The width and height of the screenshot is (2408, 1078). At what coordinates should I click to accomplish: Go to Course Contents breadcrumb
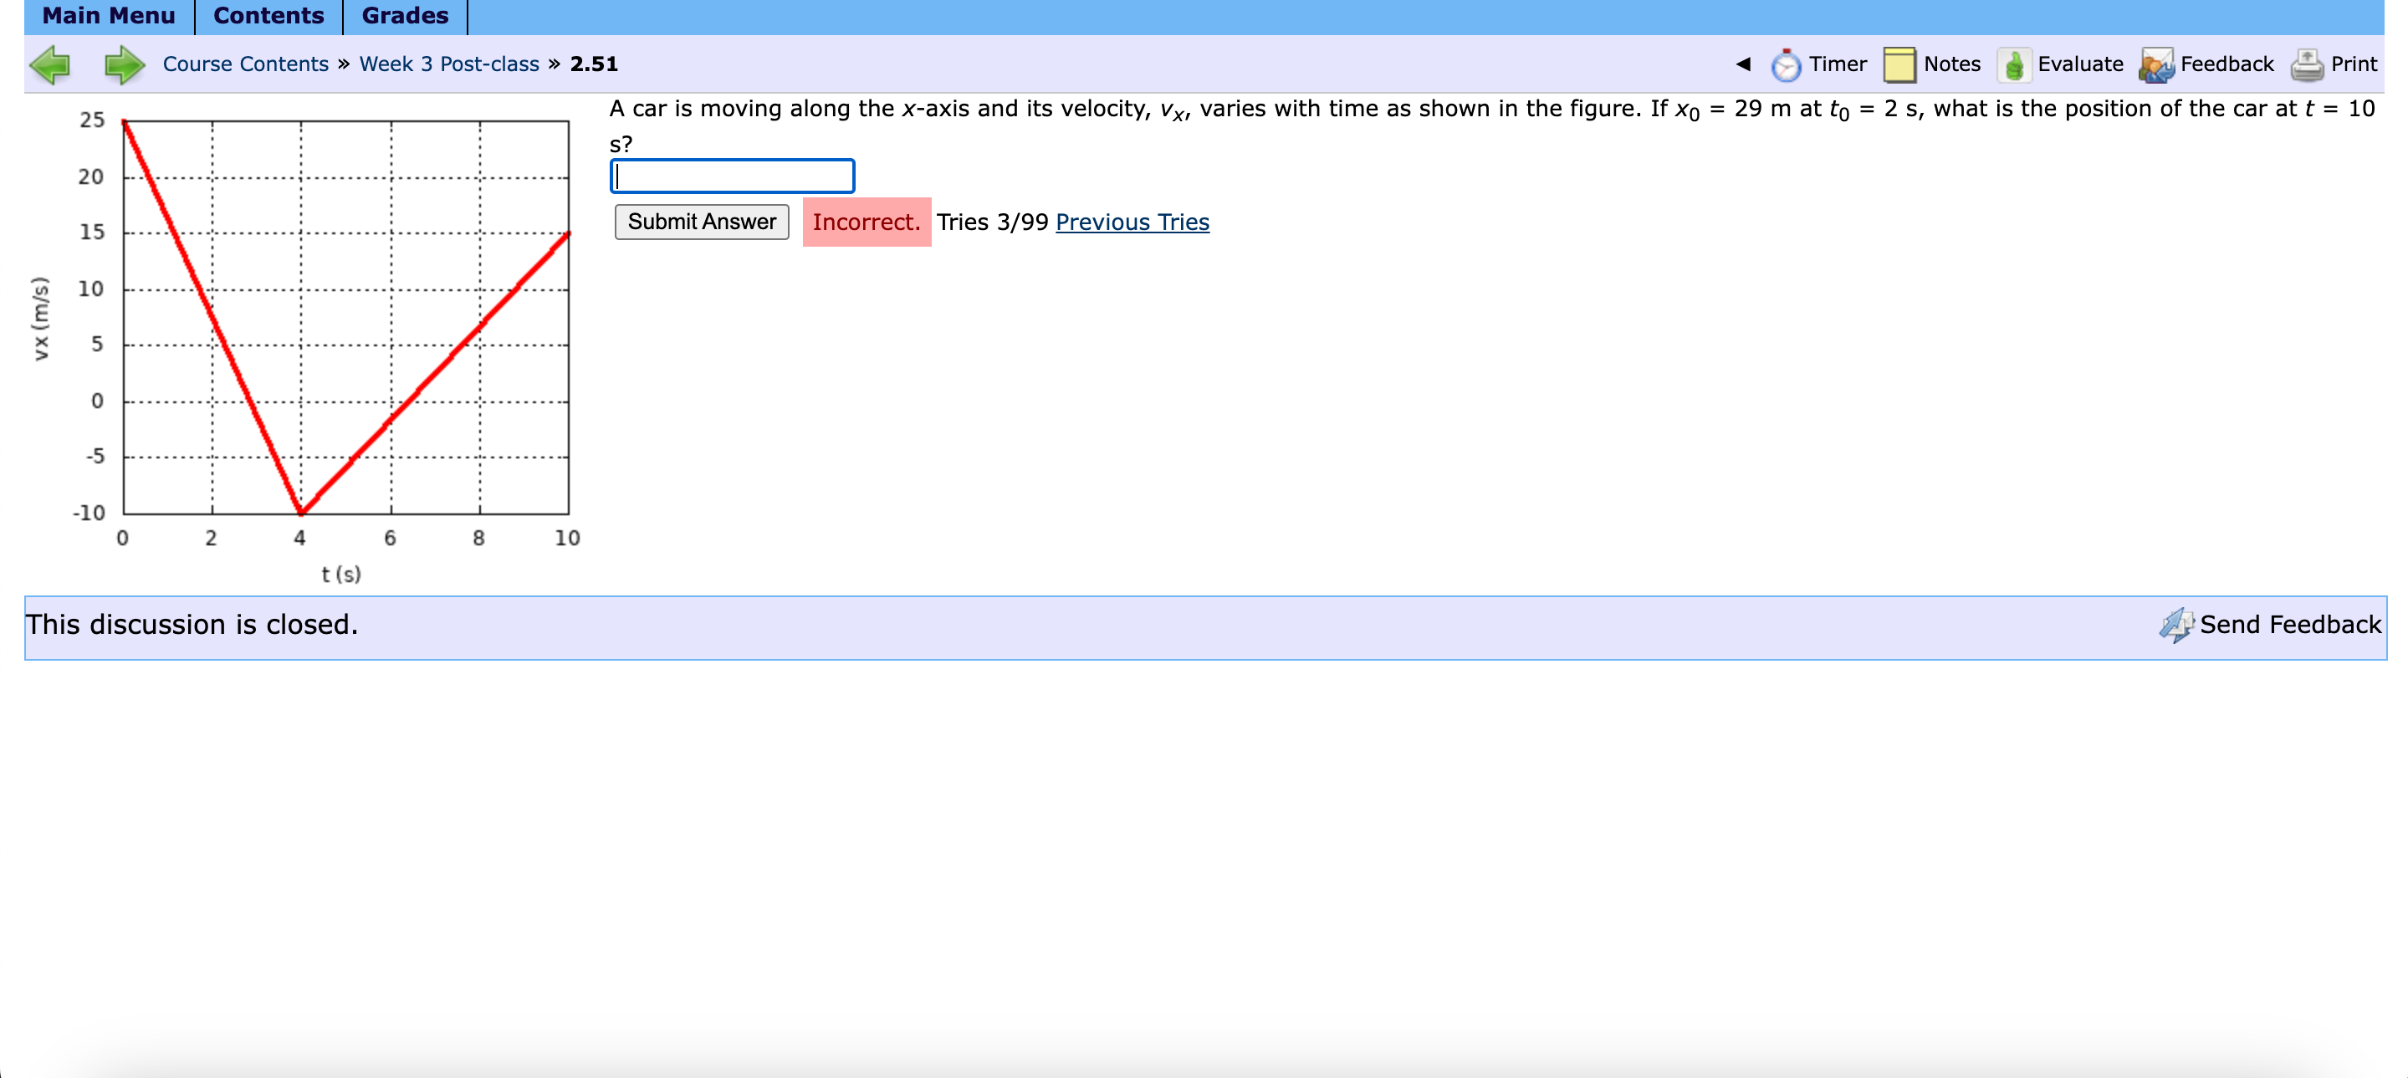pyautogui.click(x=245, y=64)
